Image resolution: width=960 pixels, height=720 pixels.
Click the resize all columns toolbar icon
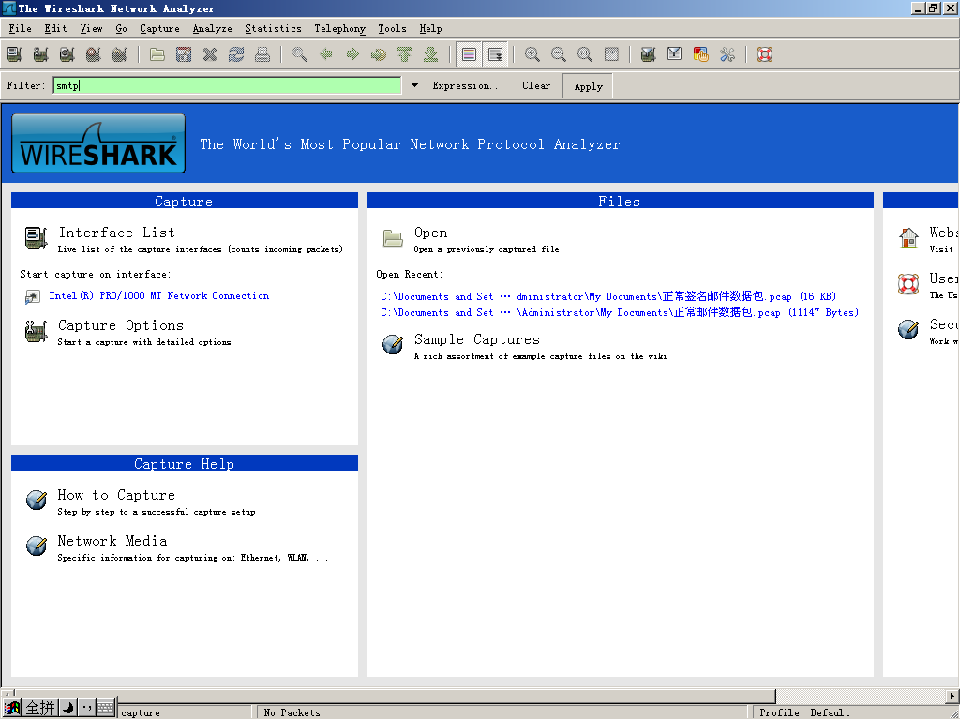click(x=611, y=54)
